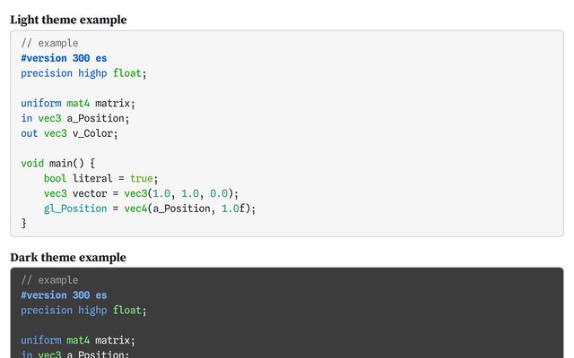Click the "// example" comment in light code block
This screenshot has height=358, width=574.
(x=49, y=43)
